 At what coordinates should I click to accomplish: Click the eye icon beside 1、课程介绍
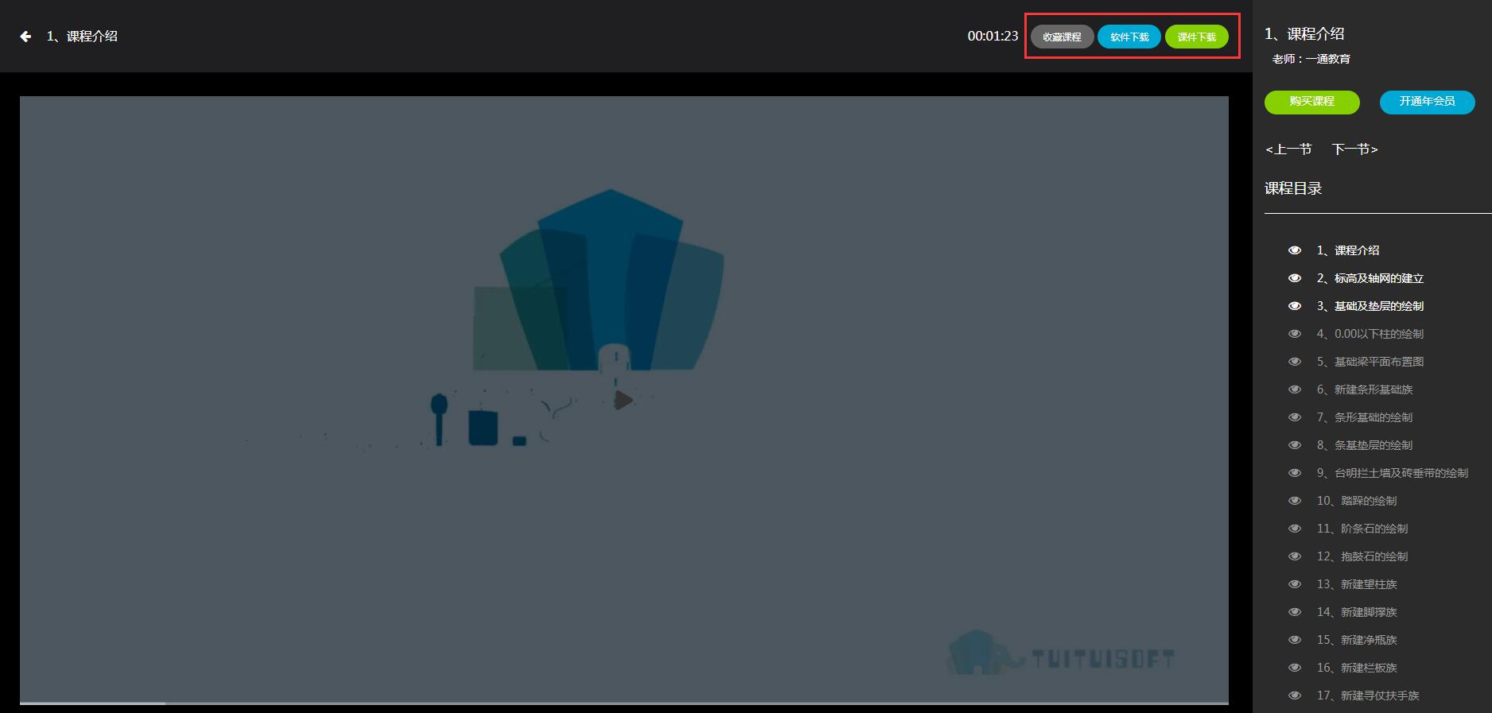1295,250
